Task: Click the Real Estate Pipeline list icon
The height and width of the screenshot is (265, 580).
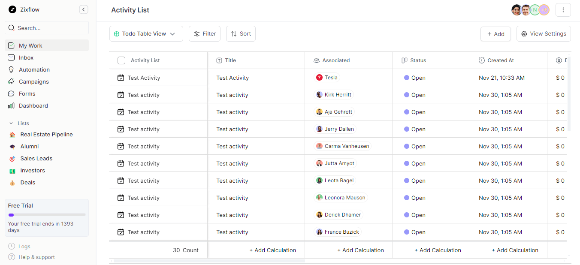Action: [x=12, y=134]
